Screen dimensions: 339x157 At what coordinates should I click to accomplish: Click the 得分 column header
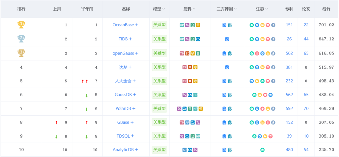[326, 9]
